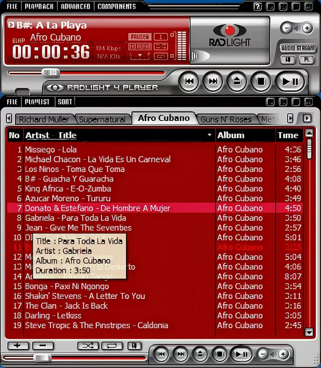Viewport: 321px width, 368px height.
Task: Open the main player FILE menu
Action: (x=12, y=6)
